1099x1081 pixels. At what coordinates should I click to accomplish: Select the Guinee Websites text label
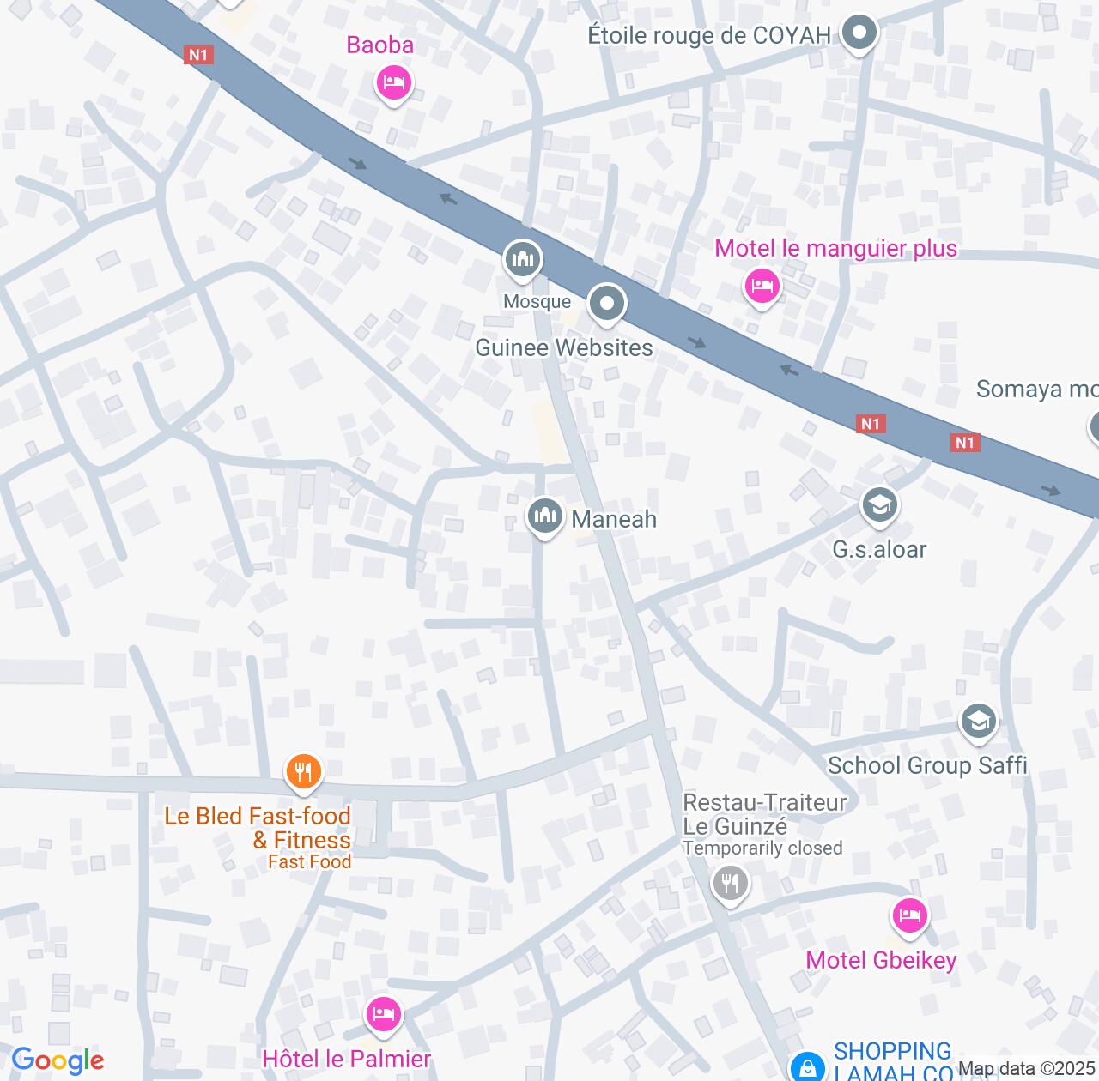564,347
